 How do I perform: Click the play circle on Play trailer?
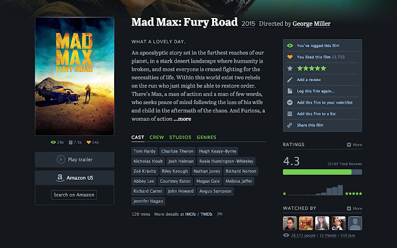click(x=61, y=159)
